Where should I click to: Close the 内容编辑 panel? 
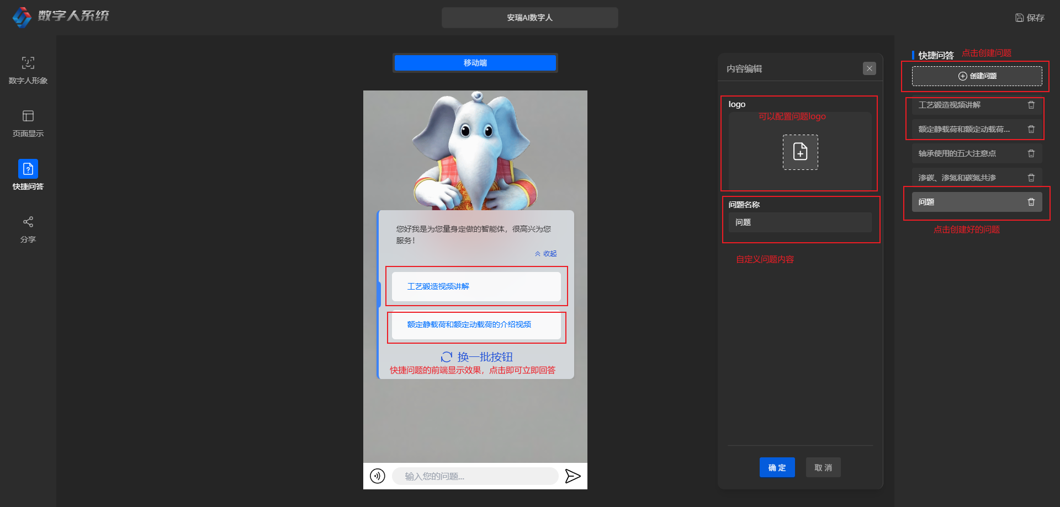[x=869, y=68]
